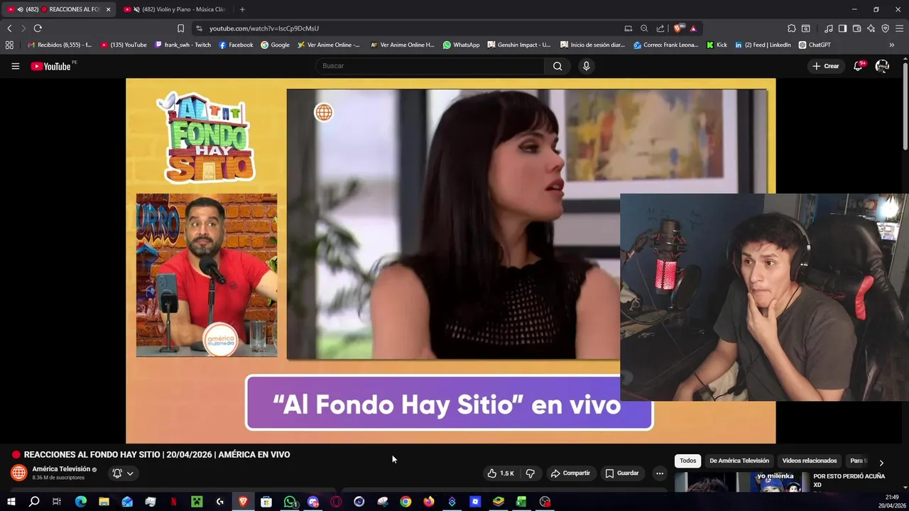Open the frank_swh Twitch bookmark
The image size is (909, 511).
click(x=183, y=45)
